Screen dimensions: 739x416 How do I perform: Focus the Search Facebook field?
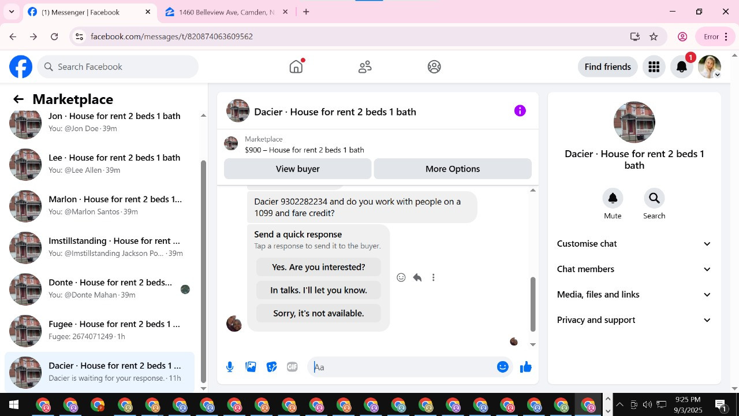[118, 67]
